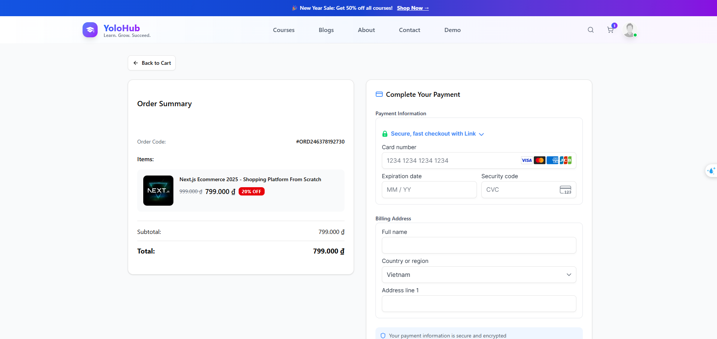Navigate to the About page
Viewport: 717px width, 339px height.
pyautogui.click(x=366, y=30)
